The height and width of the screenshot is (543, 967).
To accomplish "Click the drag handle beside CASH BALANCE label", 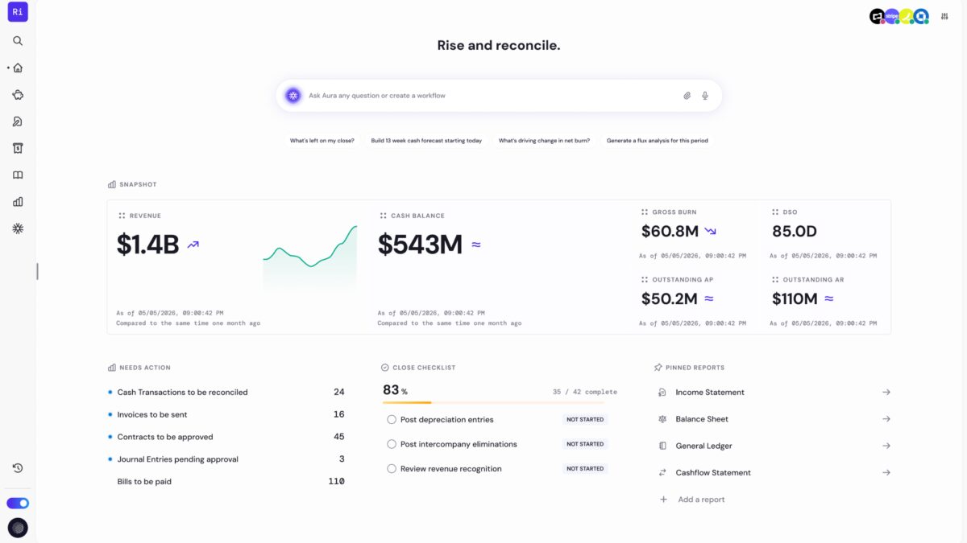I will click(x=384, y=216).
